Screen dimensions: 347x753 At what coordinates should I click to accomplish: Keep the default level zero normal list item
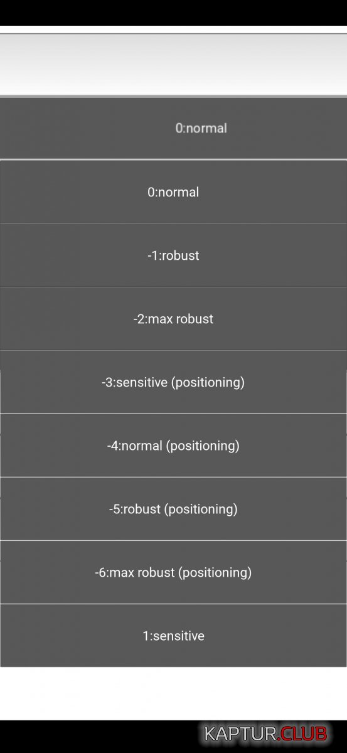point(173,192)
